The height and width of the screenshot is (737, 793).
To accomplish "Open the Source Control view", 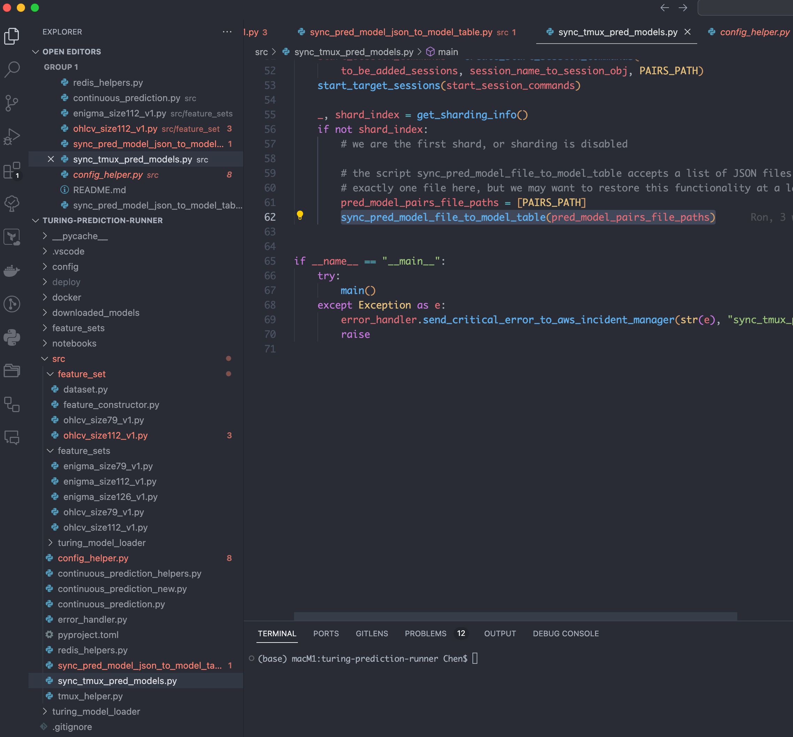I will click(12, 103).
